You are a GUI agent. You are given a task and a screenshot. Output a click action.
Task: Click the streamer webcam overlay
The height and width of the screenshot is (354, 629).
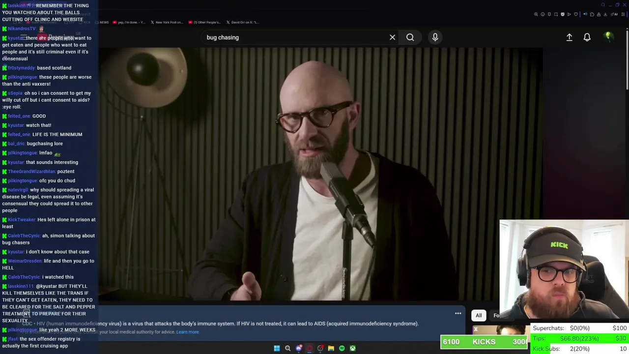pos(564,270)
